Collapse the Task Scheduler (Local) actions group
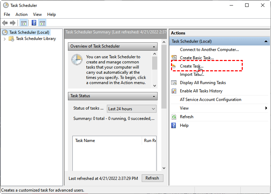This screenshot has height=194, width=271. 266,41
